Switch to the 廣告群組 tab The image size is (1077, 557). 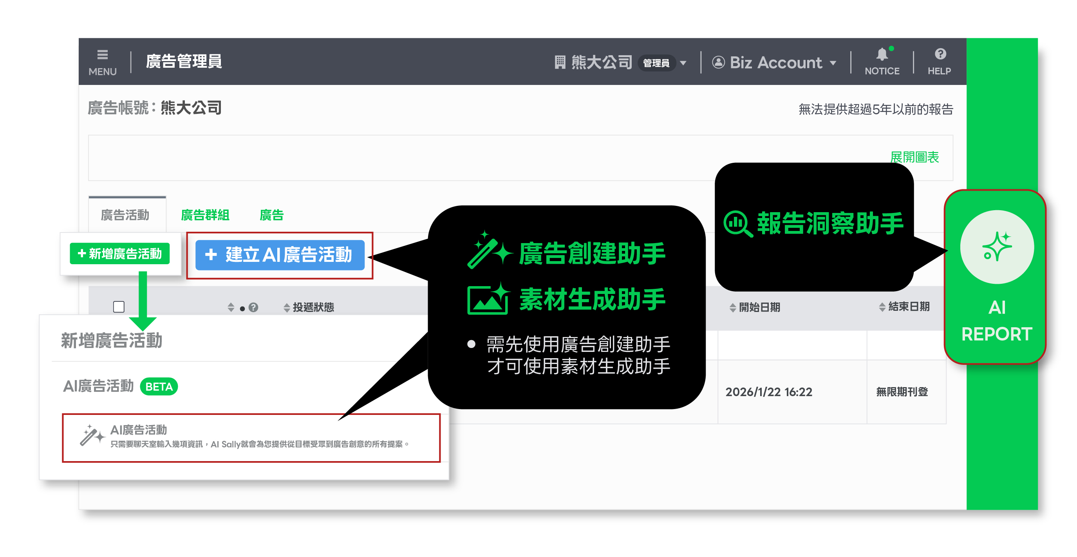pyautogui.click(x=205, y=215)
